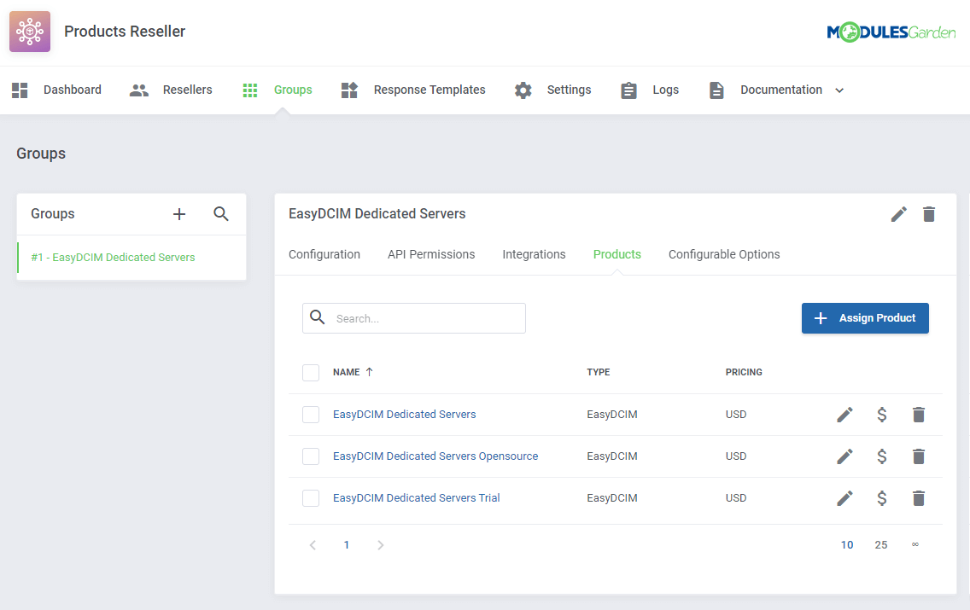The image size is (970, 610).
Task: Select the Products tab
Action: tap(616, 254)
